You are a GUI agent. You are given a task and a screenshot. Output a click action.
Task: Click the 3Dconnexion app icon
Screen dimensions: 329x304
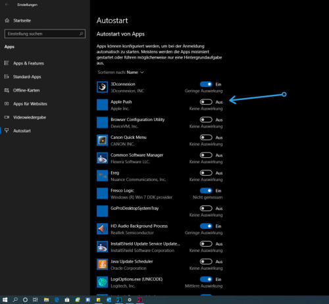[x=102, y=87]
